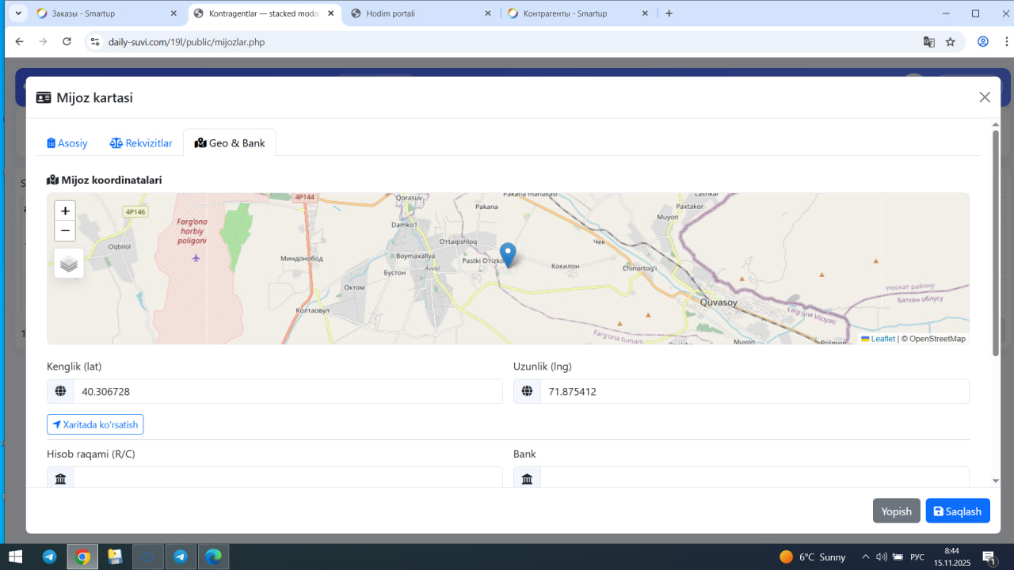Expand the Chrome tab search dropdown
This screenshot has height=570, width=1014.
tap(18, 13)
